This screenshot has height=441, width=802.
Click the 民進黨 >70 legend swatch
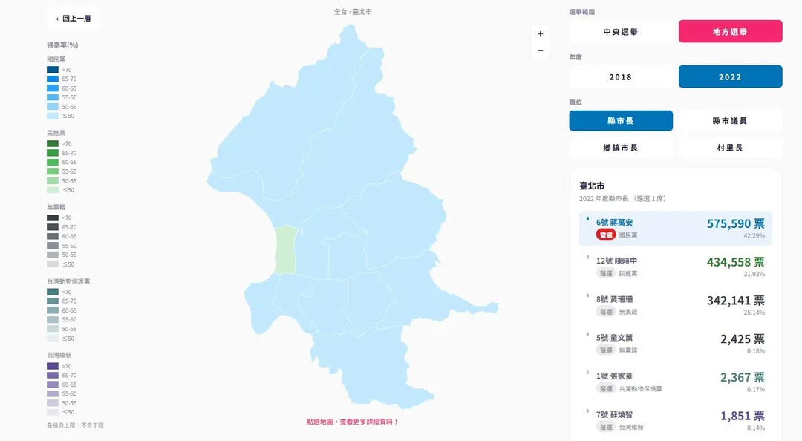(53, 144)
